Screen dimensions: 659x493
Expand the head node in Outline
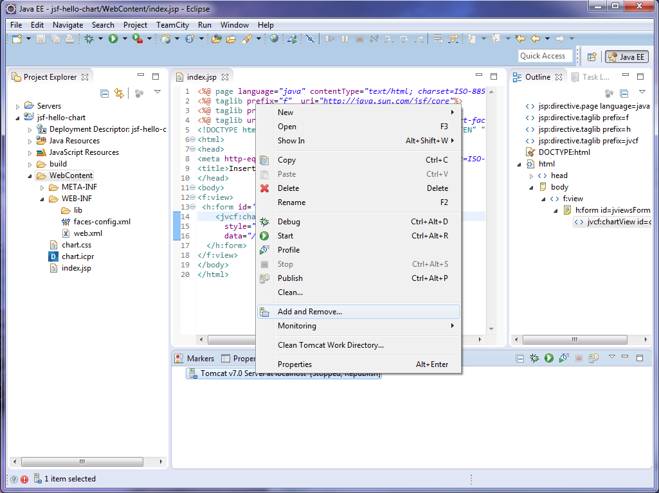tap(531, 175)
